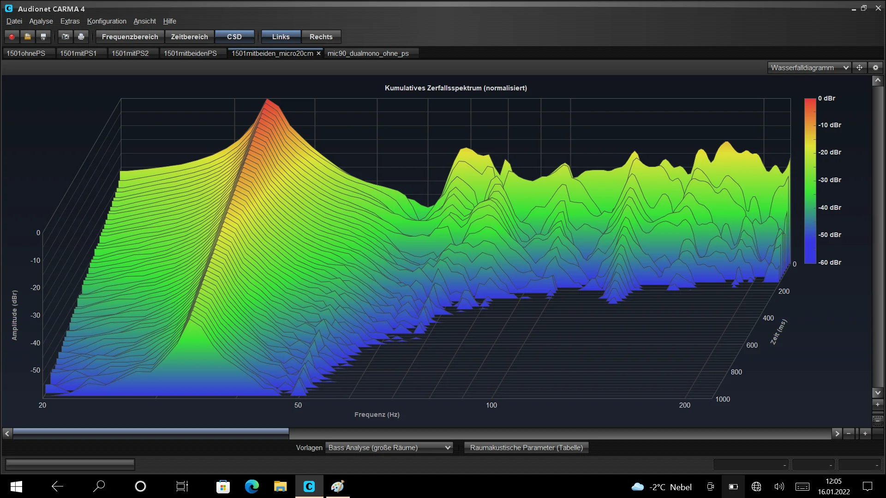Screen dimensions: 886x498
Task: Click the vertical scrollbar up arrow
Action: coord(878,81)
